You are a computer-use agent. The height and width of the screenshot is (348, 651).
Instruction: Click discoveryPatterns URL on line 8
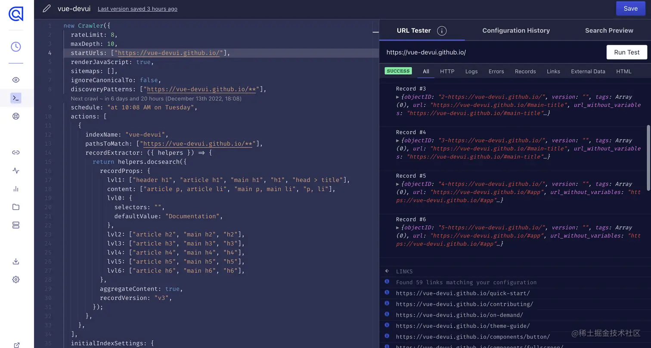tap(201, 89)
